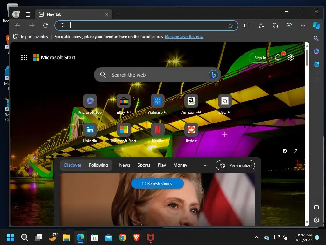Image resolution: width=326 pixels, height=245 pixels.
Task: Click the Sign in button
Action: pyautogui.click(x=260, y=58)
